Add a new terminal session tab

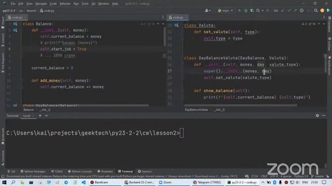tap(40, 116)
